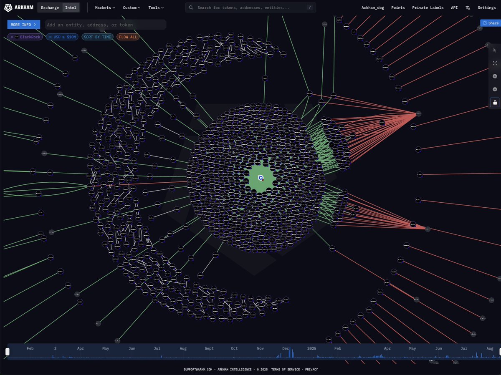The image size is (501, 375).
Task: Remove the USD ≥ $10M filter
Action: pyautogui.click(x=51, y=37)
